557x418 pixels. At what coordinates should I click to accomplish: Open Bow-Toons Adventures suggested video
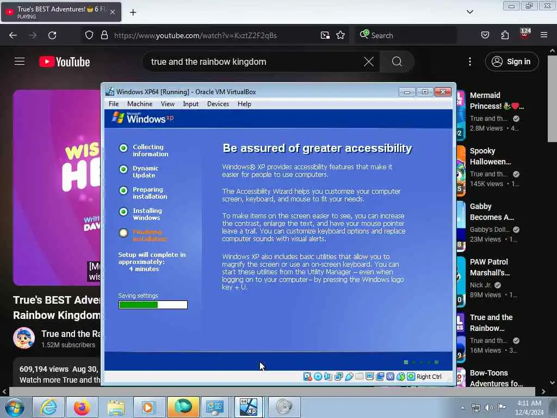click(496, 378)
